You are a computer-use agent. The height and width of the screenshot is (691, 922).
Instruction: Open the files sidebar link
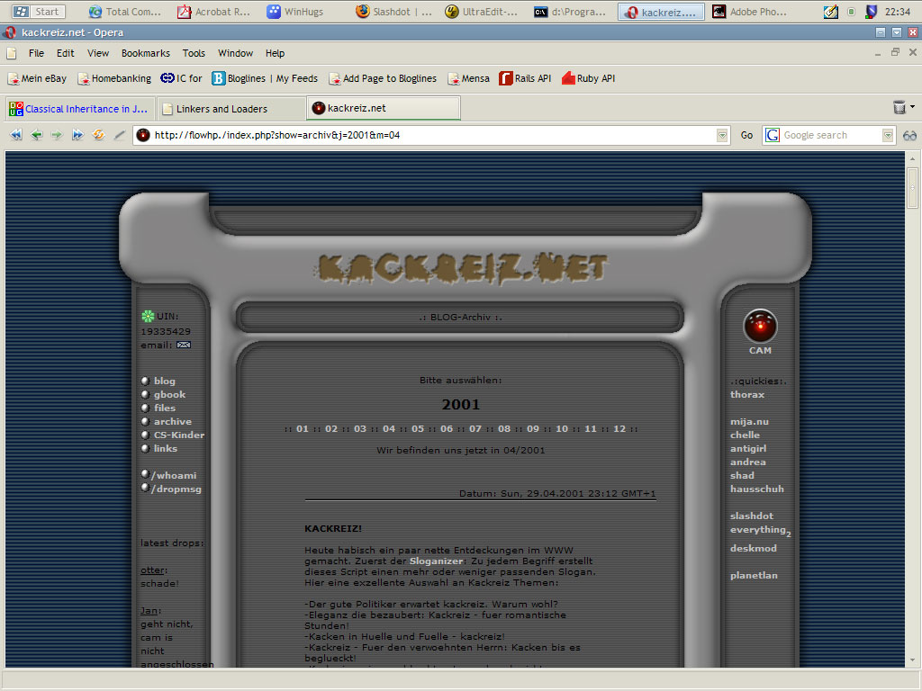pos(165,408)
